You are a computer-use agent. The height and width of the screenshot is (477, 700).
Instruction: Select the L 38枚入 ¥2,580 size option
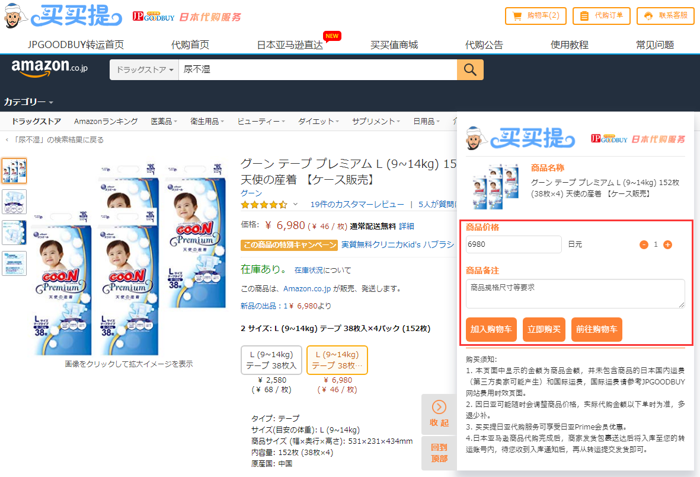point(271,360)
